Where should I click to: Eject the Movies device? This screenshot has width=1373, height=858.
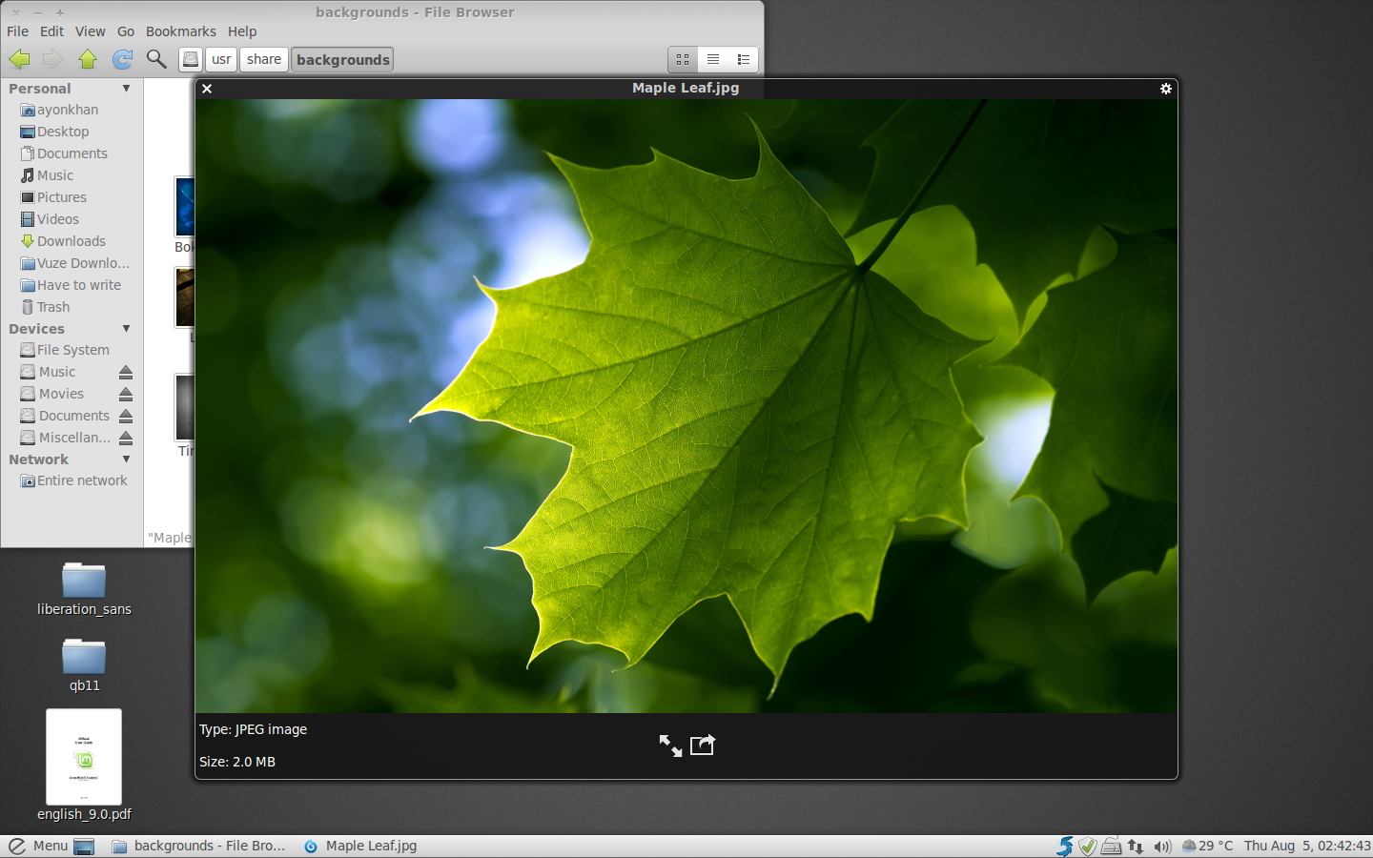pos(126,394)
